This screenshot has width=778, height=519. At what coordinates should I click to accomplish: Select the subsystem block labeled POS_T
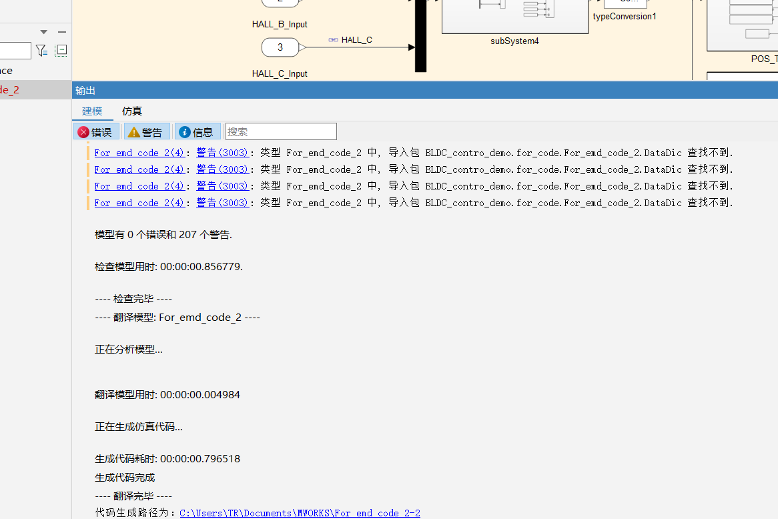coord(742,25)
